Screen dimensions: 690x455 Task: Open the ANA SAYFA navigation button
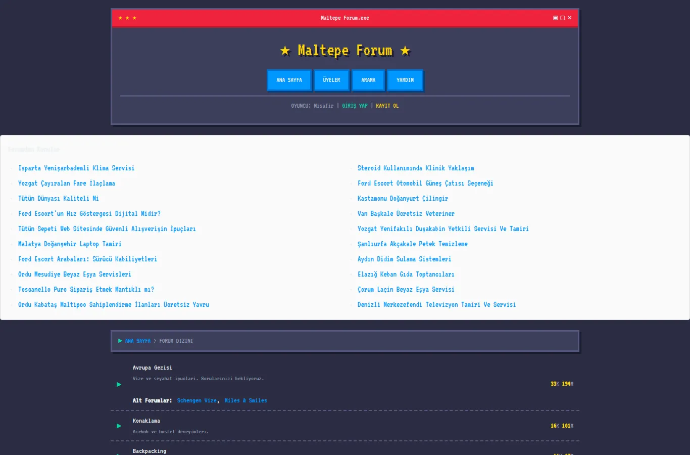tap(289, 80)
